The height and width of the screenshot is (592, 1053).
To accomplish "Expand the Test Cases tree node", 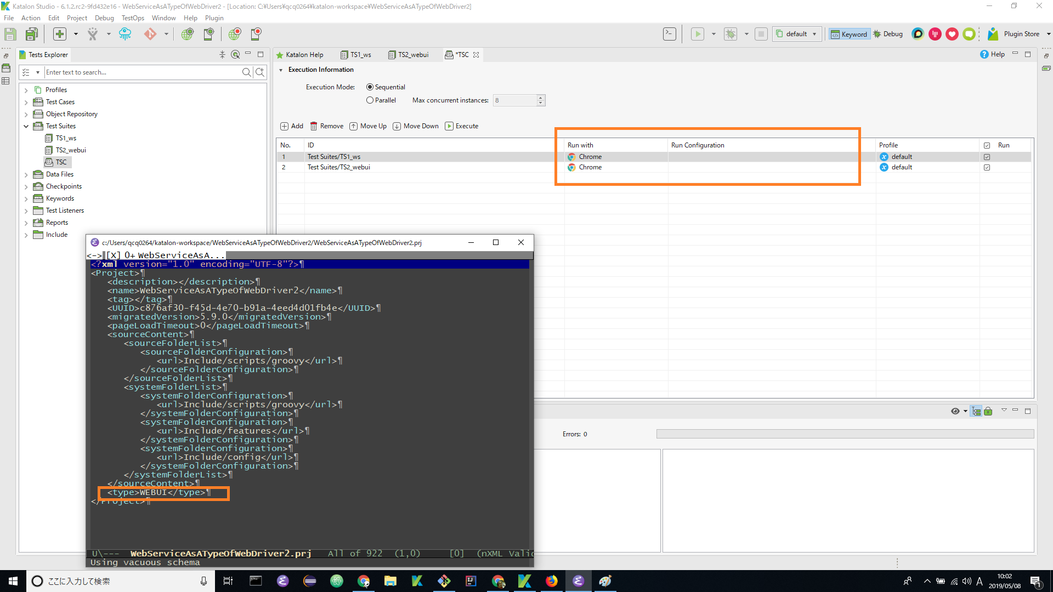I will pos(26,102).
